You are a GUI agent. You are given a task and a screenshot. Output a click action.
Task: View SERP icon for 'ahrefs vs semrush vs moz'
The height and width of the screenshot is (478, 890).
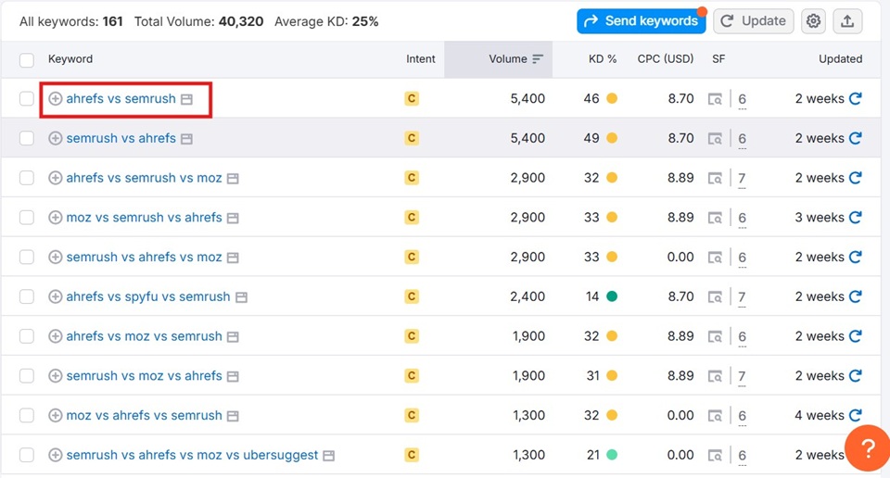pos(715,179)
